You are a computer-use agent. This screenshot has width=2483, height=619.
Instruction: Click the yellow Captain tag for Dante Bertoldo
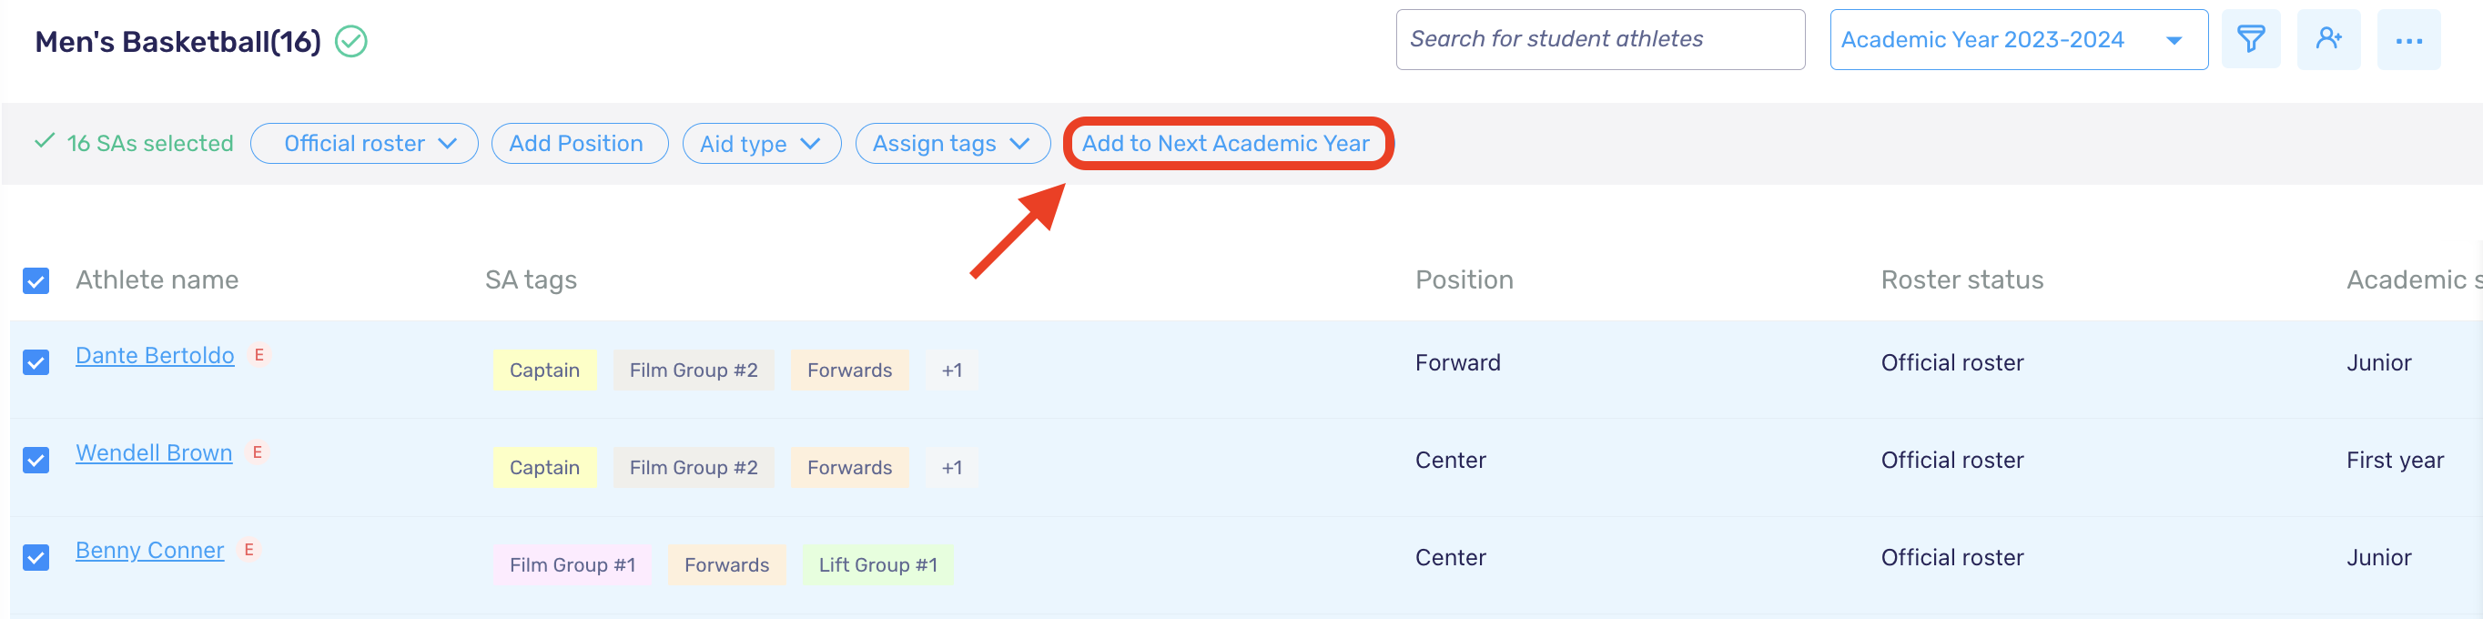point(544,370)
